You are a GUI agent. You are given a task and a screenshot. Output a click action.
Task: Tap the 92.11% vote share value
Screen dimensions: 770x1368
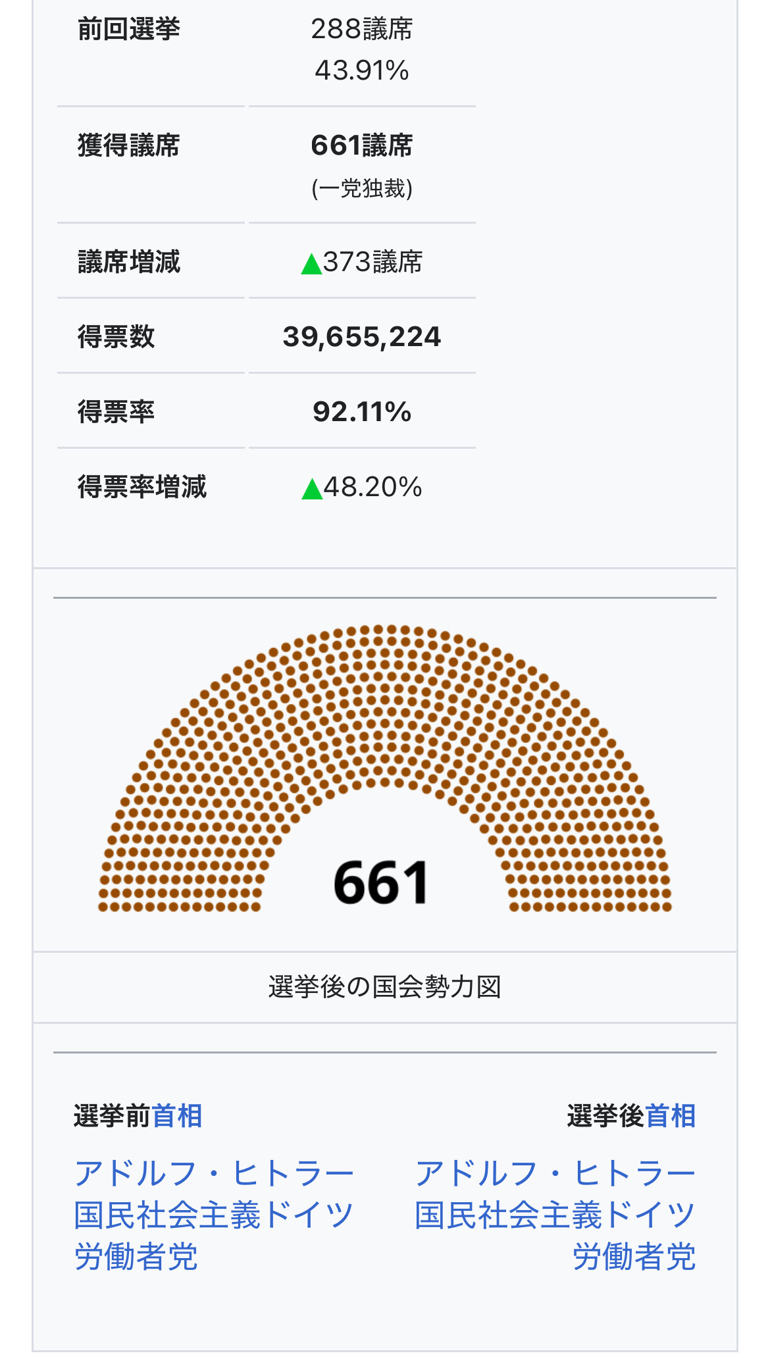click(361, 412)
